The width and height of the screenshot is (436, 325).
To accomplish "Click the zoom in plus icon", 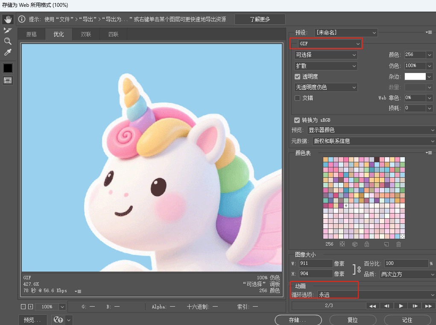I will [x=31, y=307].
